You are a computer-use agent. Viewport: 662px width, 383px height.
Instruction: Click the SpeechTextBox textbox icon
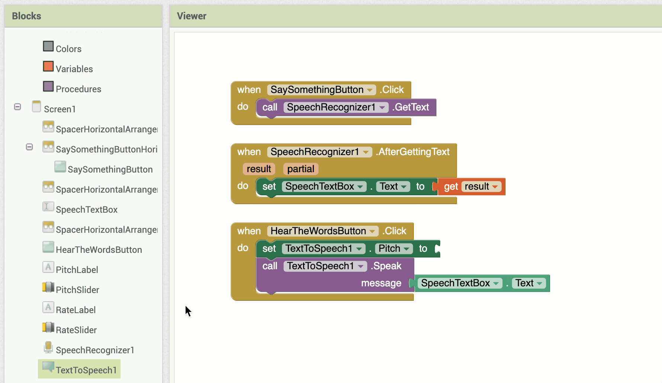click(48, 207)
